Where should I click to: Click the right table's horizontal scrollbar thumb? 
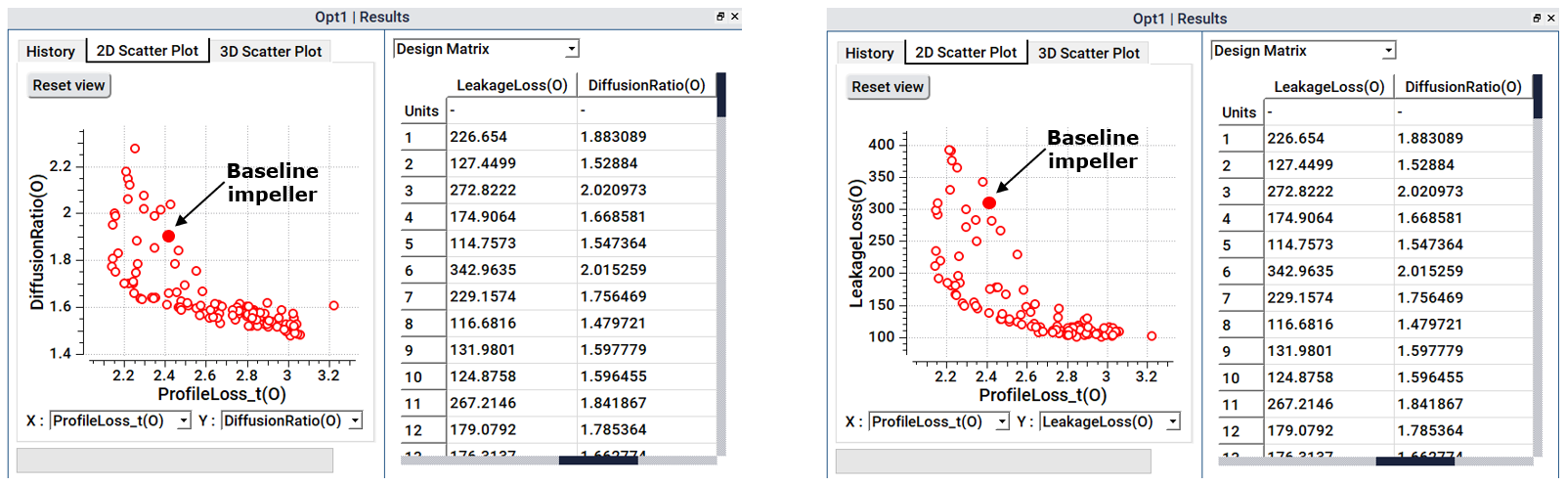1414,461
